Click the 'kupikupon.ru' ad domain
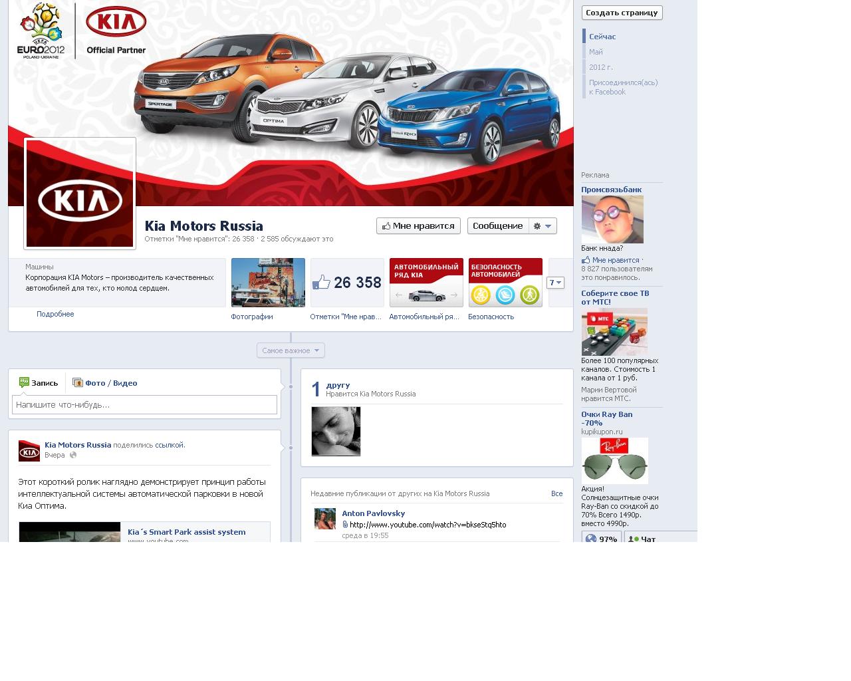 [602, 432]
